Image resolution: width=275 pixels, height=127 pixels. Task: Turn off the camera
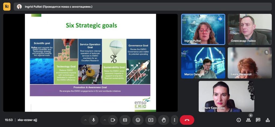[113, 120]
